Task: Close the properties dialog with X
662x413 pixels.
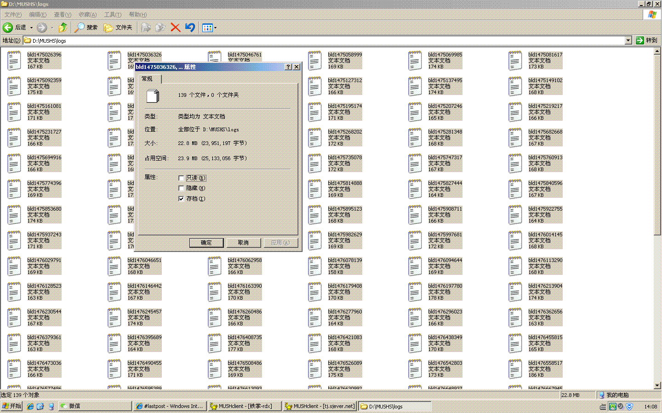Action: pos(297,67)
